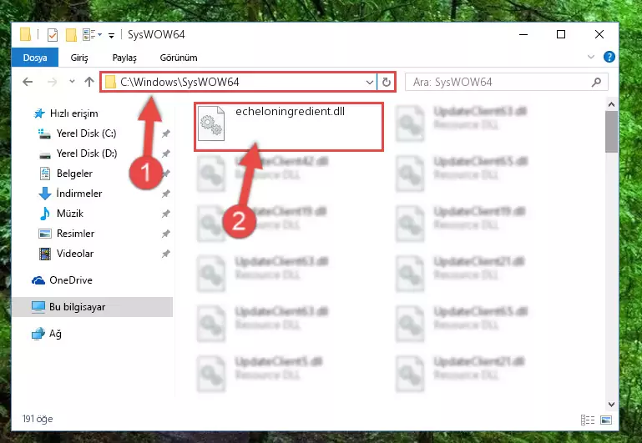
Task: Click the Ara: SysWOW64 search box
Action: (507, 83)
